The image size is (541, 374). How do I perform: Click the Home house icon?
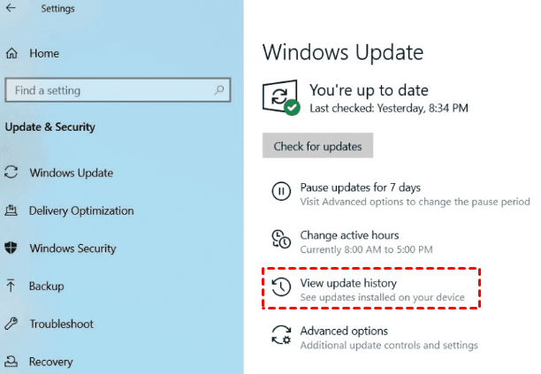(x=11, y=54)
